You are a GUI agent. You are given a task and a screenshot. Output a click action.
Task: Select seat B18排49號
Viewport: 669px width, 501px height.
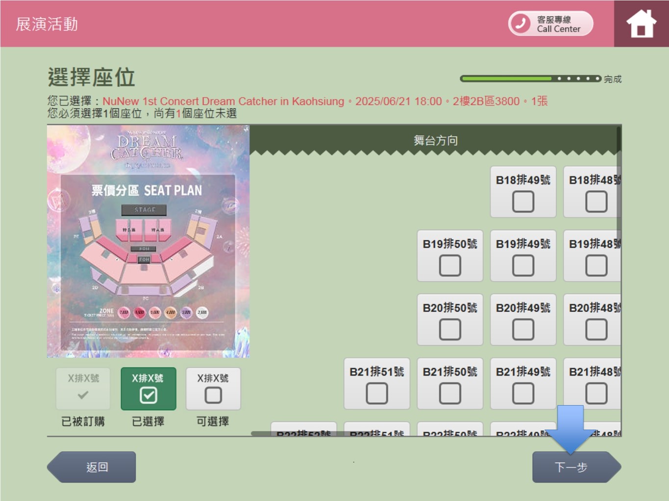tap(523, 201)
